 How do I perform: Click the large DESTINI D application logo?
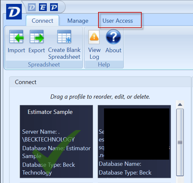(x=14, y=12)
